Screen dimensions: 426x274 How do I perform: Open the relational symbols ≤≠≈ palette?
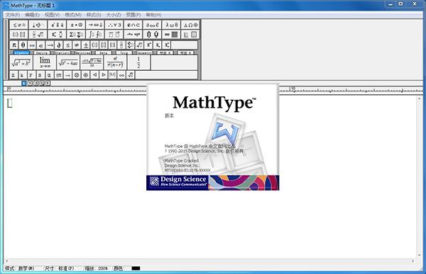click(x=19, y=25)
